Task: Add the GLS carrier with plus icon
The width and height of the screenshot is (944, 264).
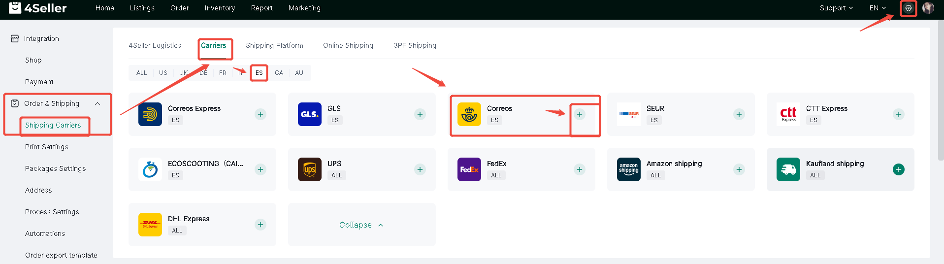Action: [420, 114]
